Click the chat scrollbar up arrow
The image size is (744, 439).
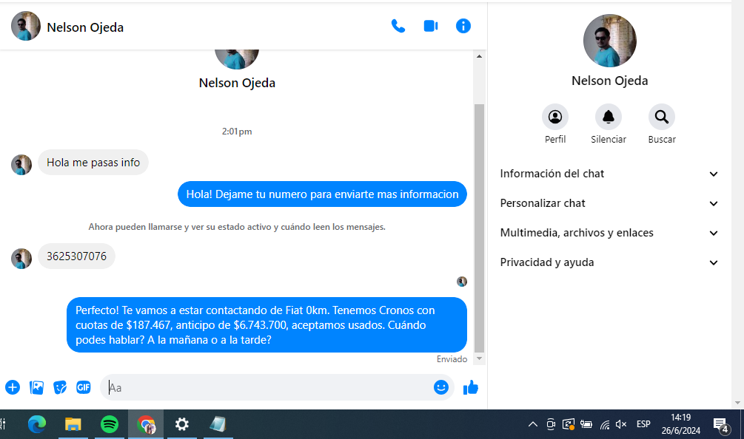(x=479, y=56)
